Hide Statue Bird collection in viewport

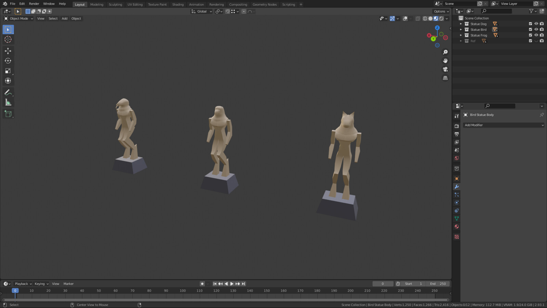point(536,29)
